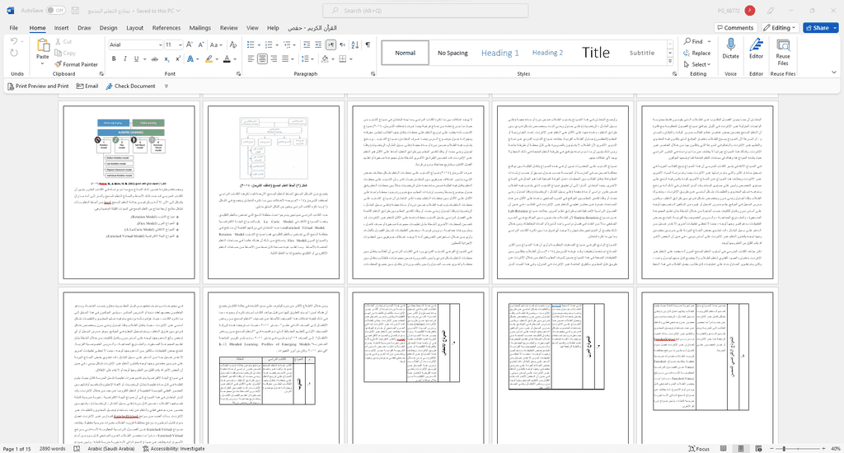Open Change Case dropdown
This screenshot has width=844, height=453.
[x=216, y=44]
